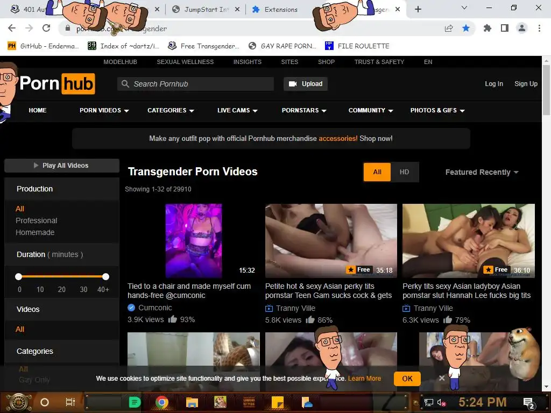Open the FILE ROULETTE bookmark

(x=357, y=46)
